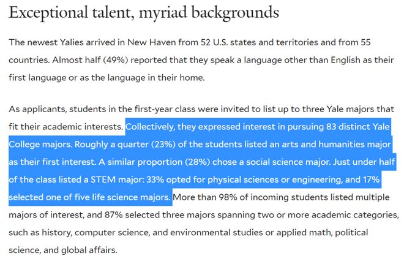Click the word 'STEM' in highlighted text
This screenshot has width=404, height=261.
[x=103, y=180]
